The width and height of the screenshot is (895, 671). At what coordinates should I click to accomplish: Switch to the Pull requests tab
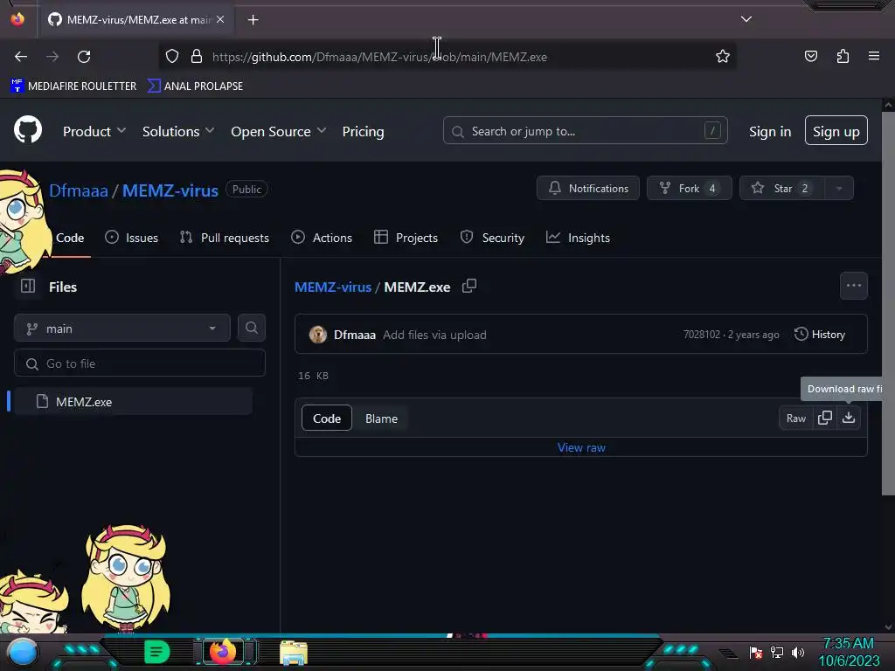point(225,238)
